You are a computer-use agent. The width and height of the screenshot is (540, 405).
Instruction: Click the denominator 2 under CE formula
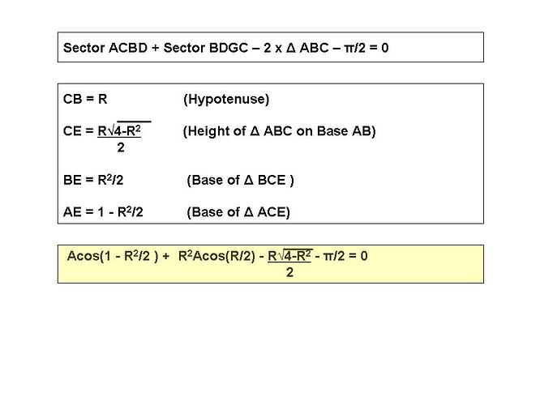click(x=121, y=147)
